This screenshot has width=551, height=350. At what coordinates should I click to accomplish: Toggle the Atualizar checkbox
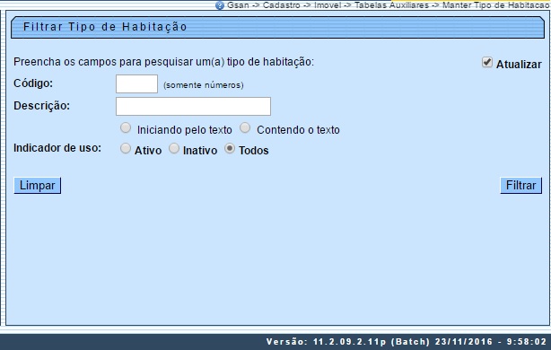coord(487,62)
